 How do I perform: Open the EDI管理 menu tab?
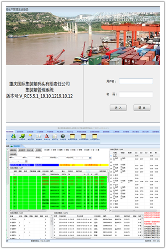(x=126, y=132)
